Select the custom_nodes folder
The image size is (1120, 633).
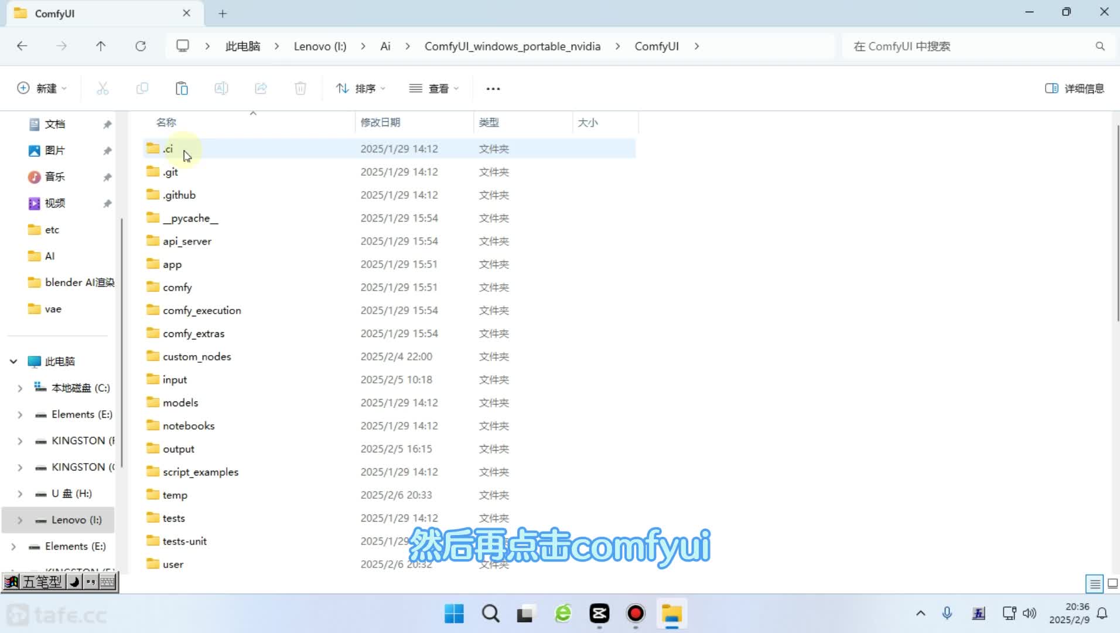[x=197, y=356]
